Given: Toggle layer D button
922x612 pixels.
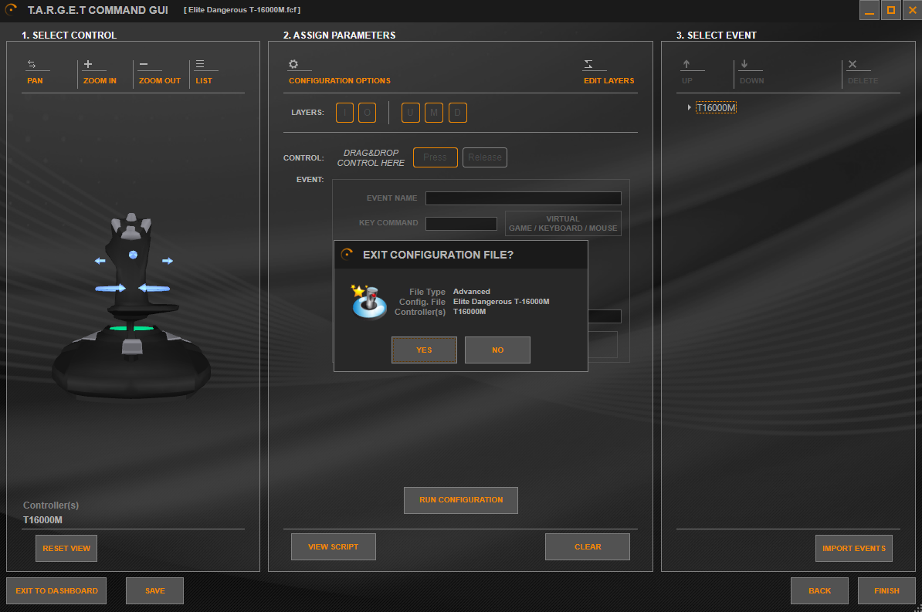Looking at the screenshot, I should click(x=457, y=112).
